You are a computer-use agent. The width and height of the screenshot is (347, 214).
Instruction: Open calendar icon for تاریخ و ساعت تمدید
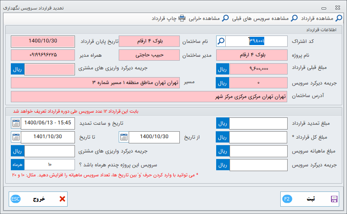click(x=16, y=123)
